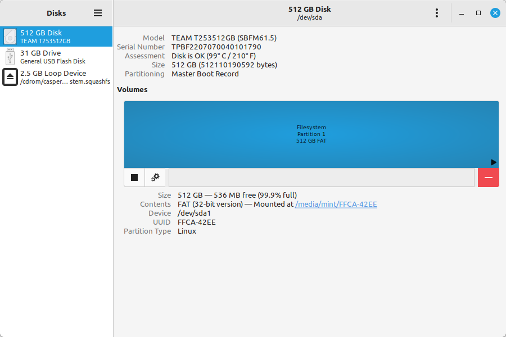Click the UUID value FFCA-42EE
506x337 pixels.
197,222
